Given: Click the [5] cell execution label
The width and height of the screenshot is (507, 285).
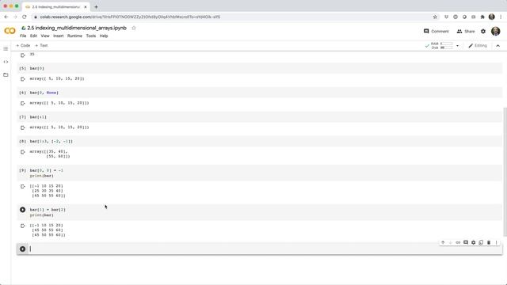Looking at the screenshot, I should [22, 69].
